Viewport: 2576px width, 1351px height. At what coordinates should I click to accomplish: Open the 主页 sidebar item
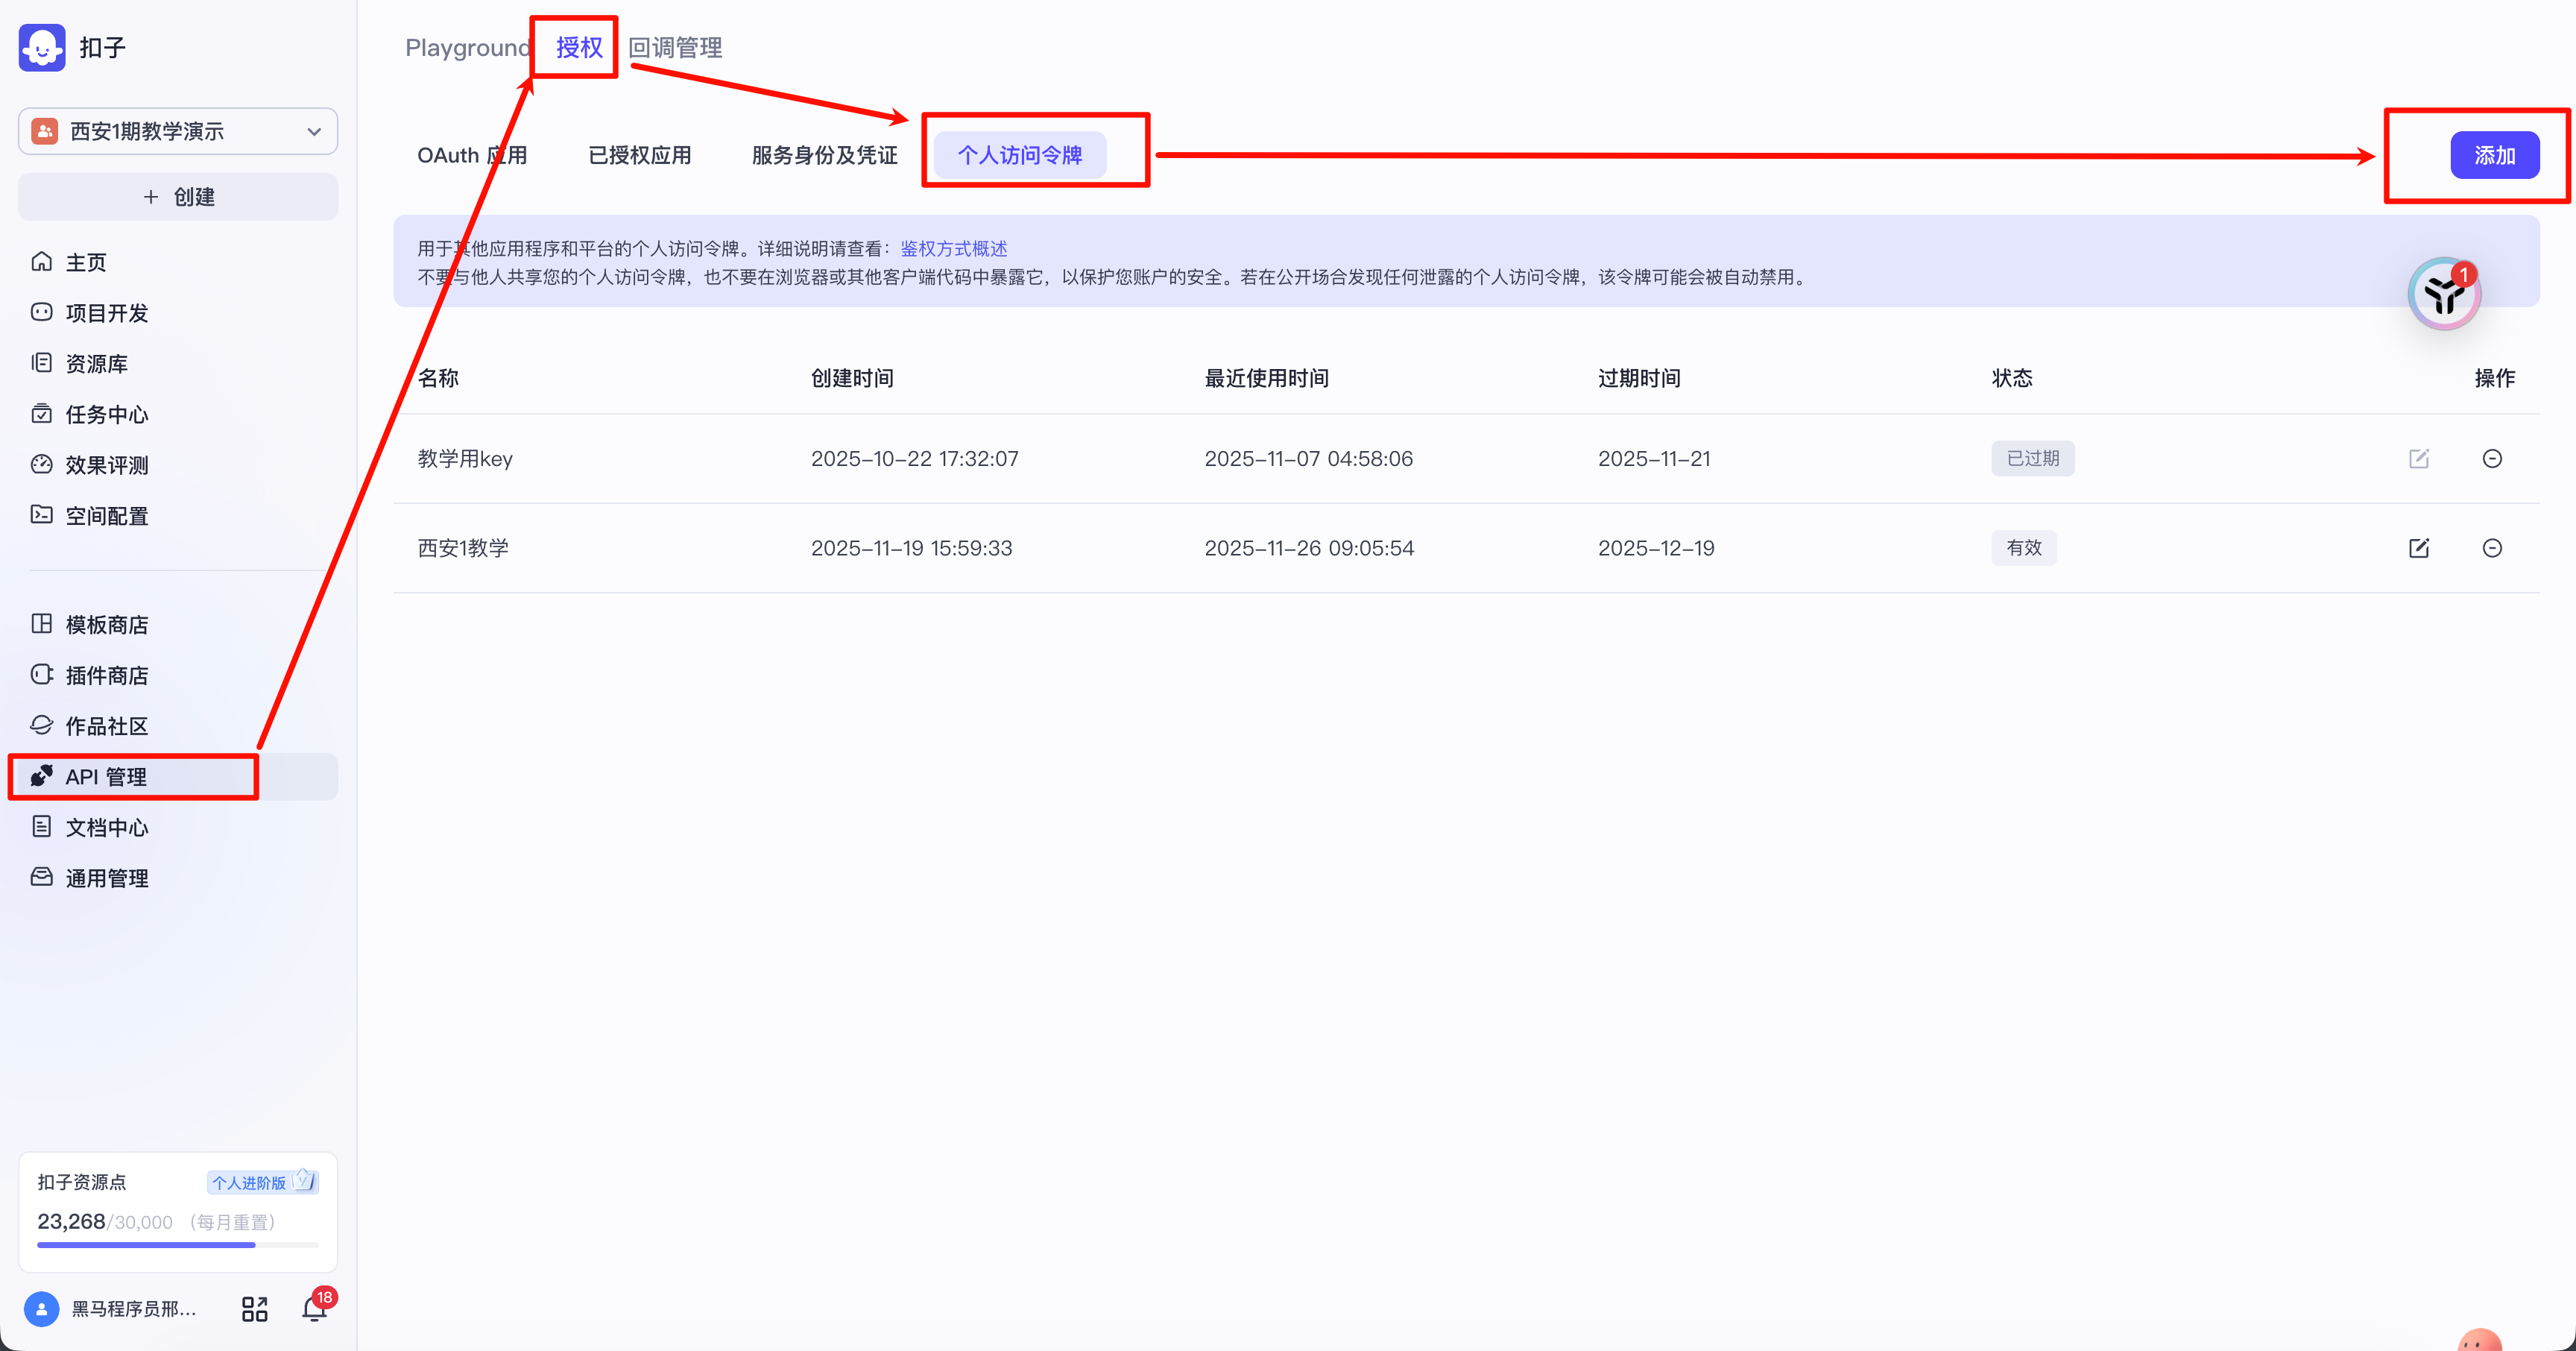[x=178, y=262]
